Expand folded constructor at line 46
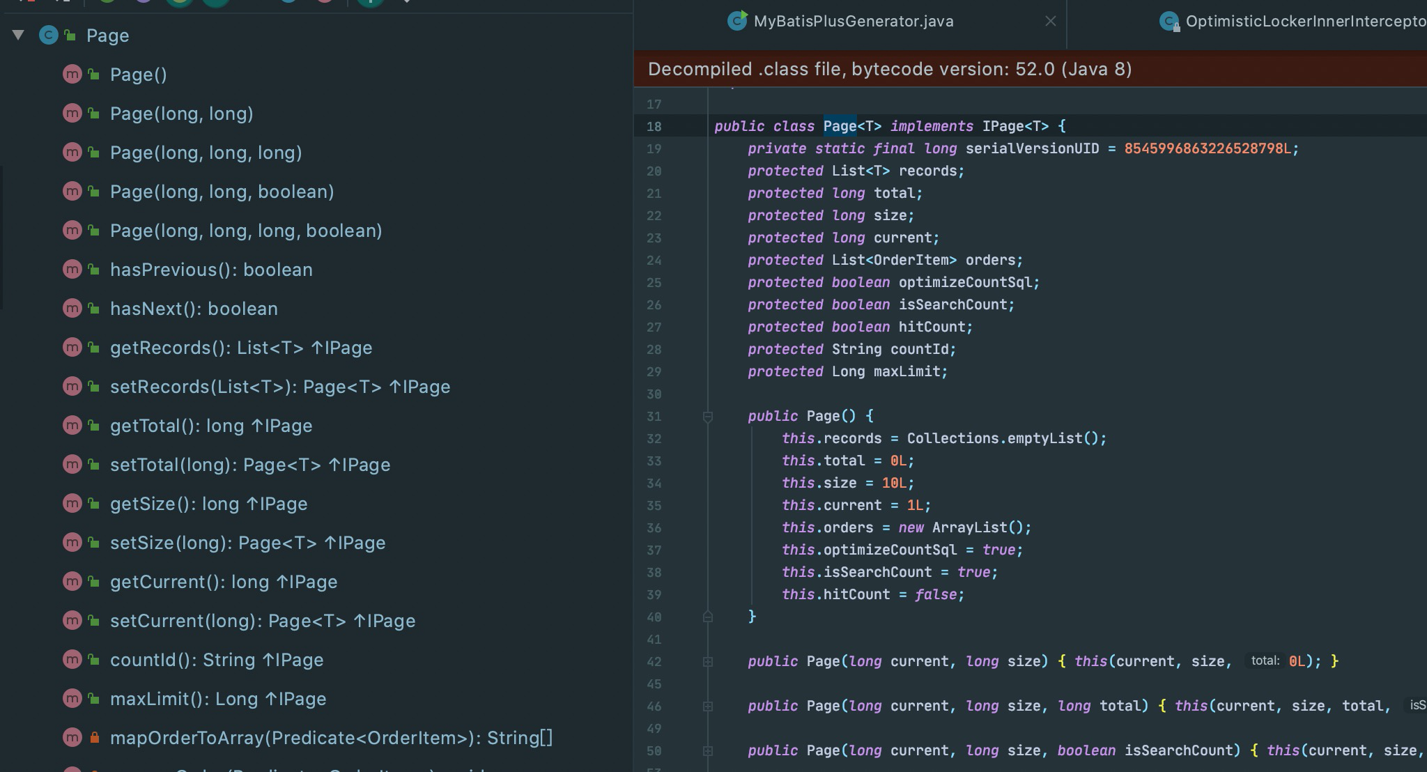Image resolution: width=1427 pixels, height=772 pixels. [x=707, y=707]
